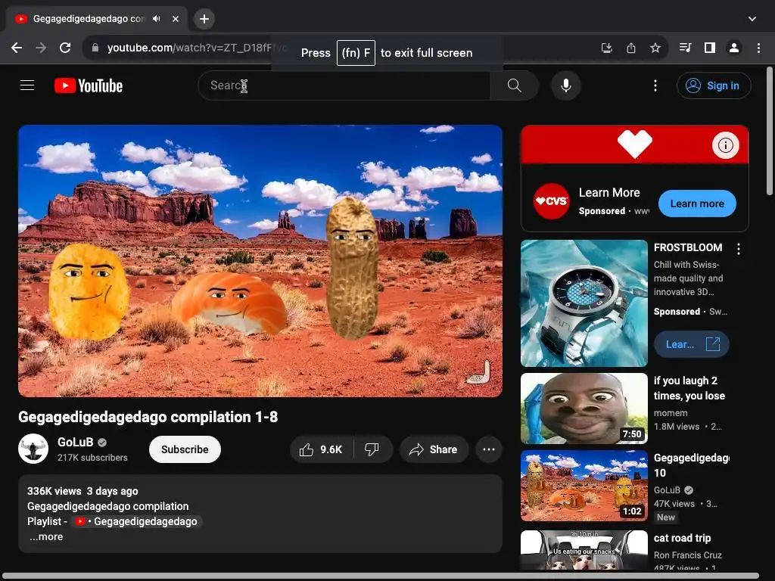Screen dimensions: 775x581
Task: Click the CVS ad info icon
Action: pos(726,145)
